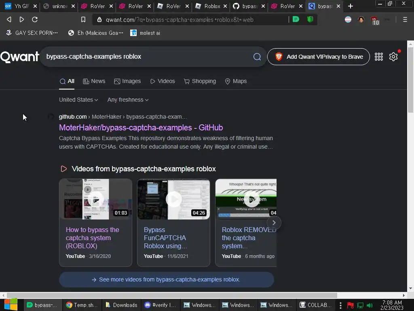Open Qwant settings gear icon
This screenshot has width=414, height=311.
393,57
